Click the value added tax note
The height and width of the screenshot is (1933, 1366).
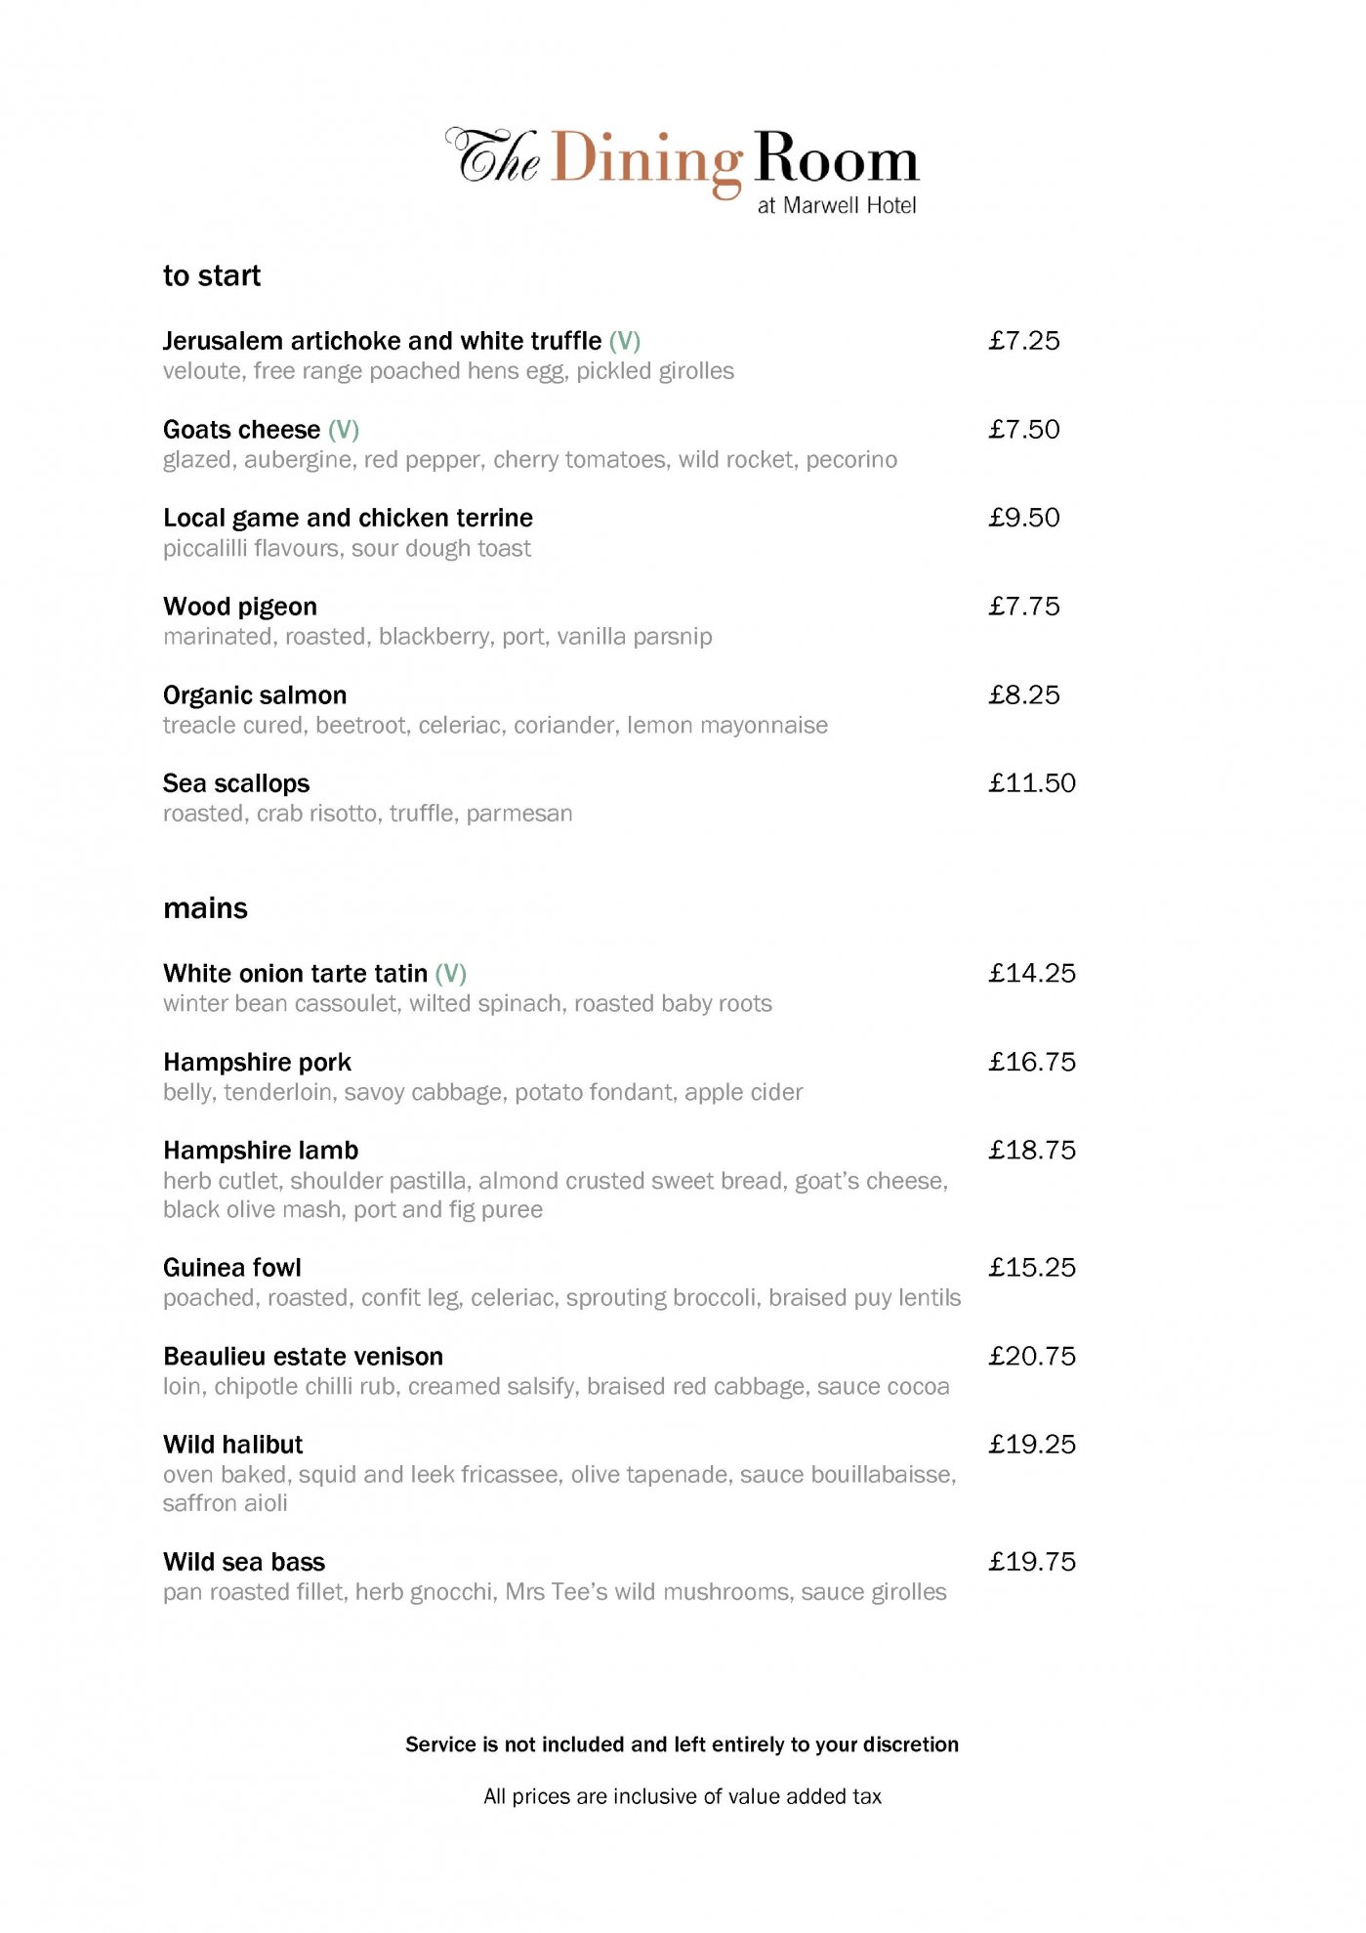[x=682, y=1796]
